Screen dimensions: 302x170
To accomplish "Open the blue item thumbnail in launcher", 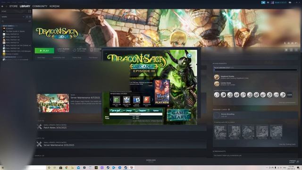I will [x=136, y=100].
